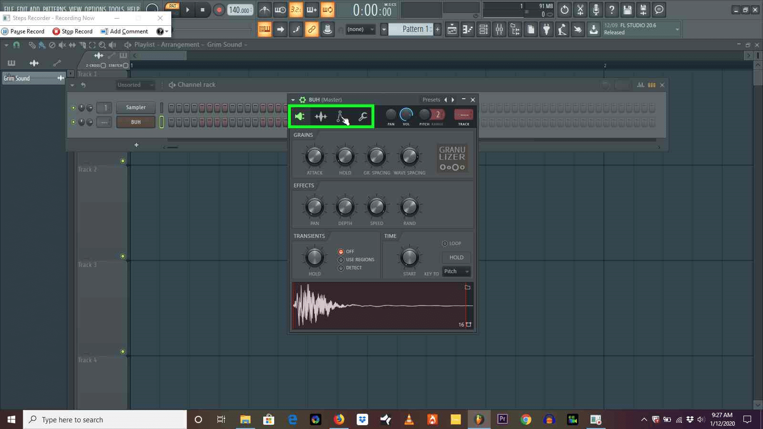The width and height of the screenshot is (763, 429).
Task: Arm the round record button
Action: pos(219,10)
